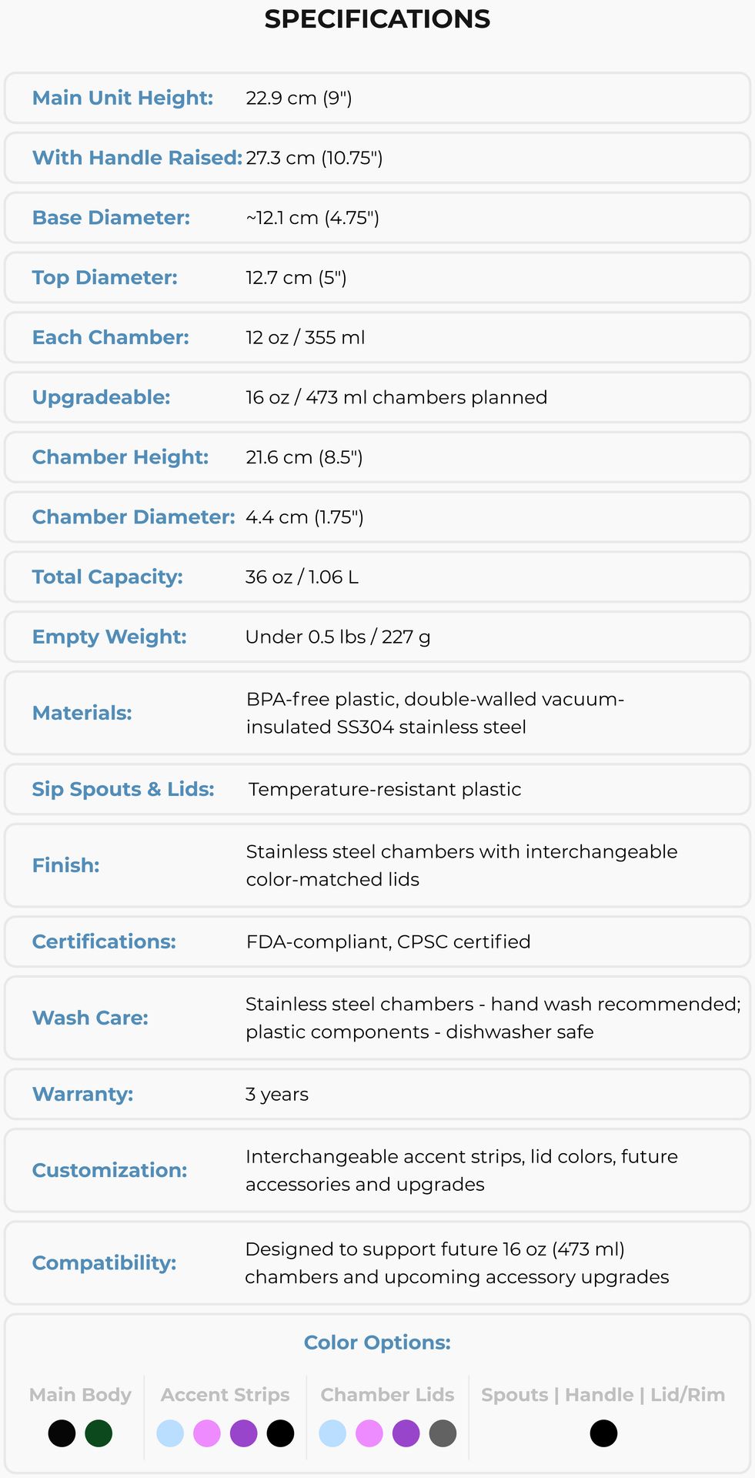Select the black Main Body color swatch
Image resolution: width=755 pixels, height=1478 pixels.
[62, 1433]
